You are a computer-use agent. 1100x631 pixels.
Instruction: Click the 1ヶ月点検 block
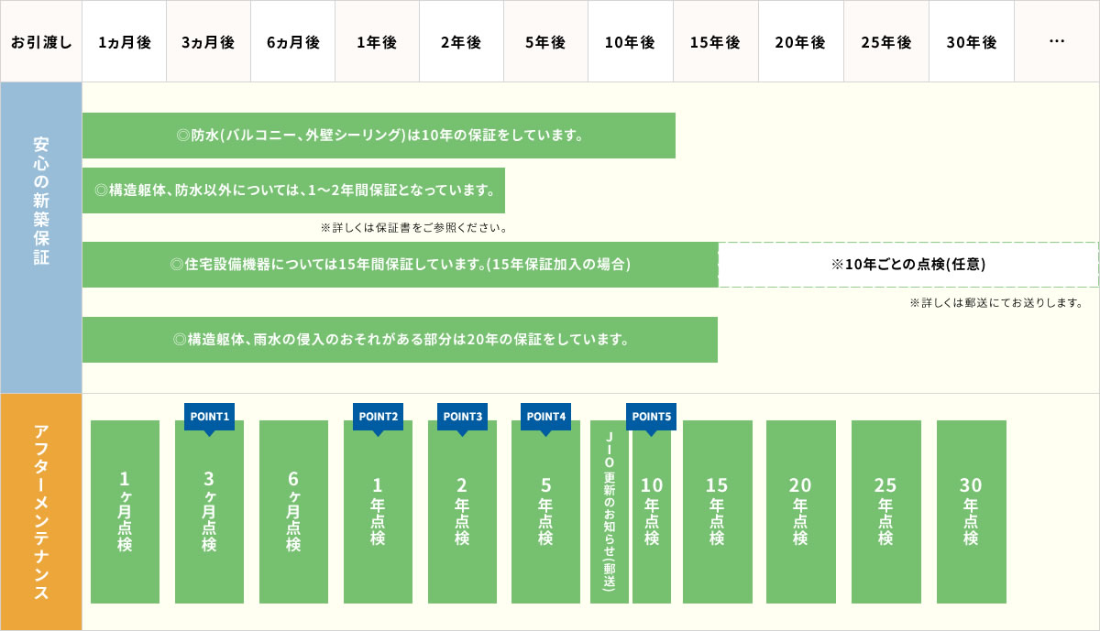pyautogui.click(x=125, y=511)
